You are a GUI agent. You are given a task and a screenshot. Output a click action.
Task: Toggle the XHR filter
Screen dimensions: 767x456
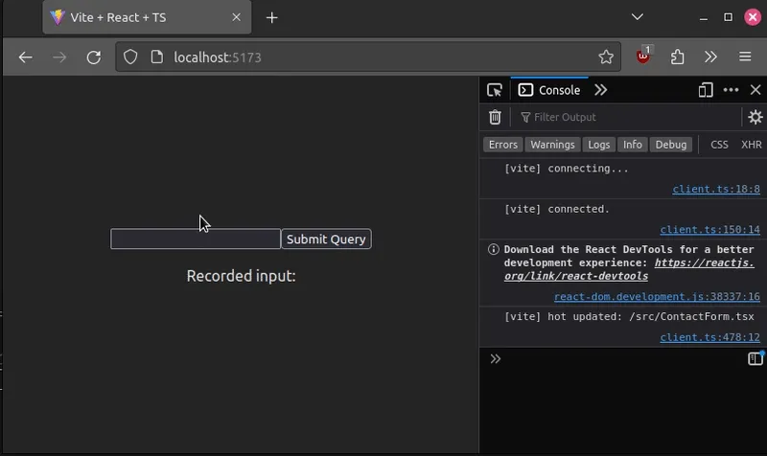coord(751,145)
